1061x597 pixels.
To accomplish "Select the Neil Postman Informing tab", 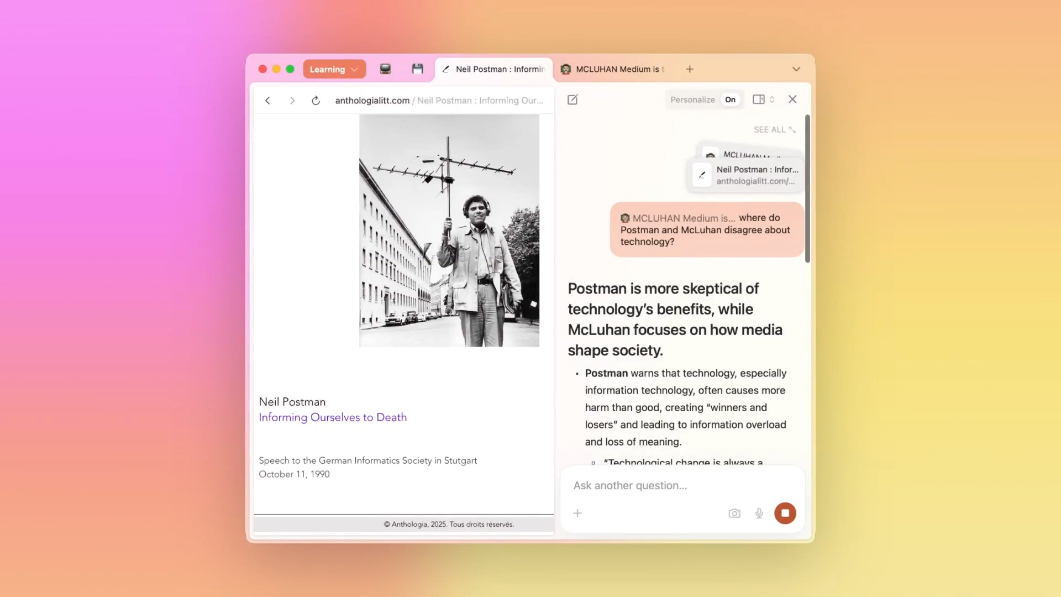I will click(493, 69).
